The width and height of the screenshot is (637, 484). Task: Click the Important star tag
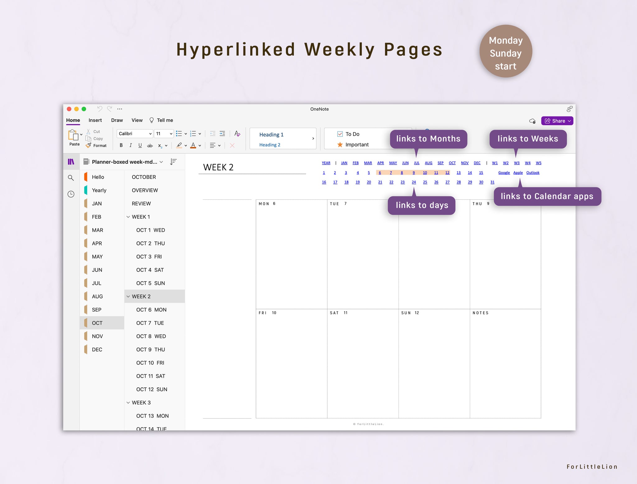(x=340, y=144)
